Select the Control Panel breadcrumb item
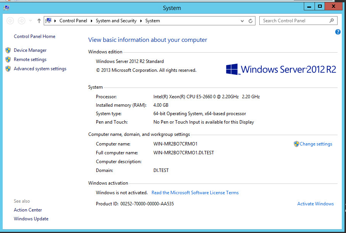The width and height of the screenshot is (346, 233). tap(73, 21)
